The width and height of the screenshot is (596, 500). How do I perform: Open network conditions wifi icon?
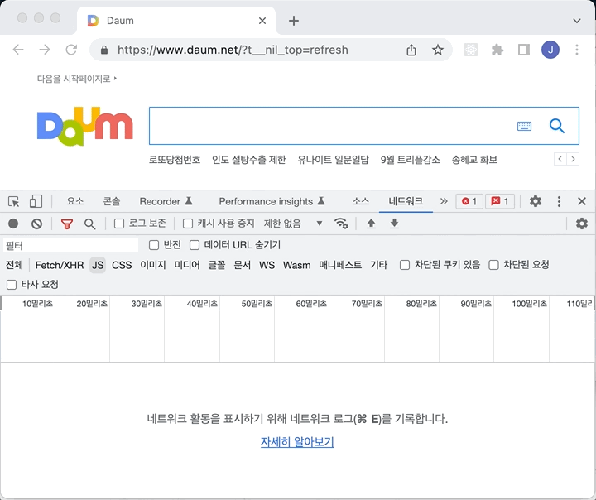click(x=341, y=224)
